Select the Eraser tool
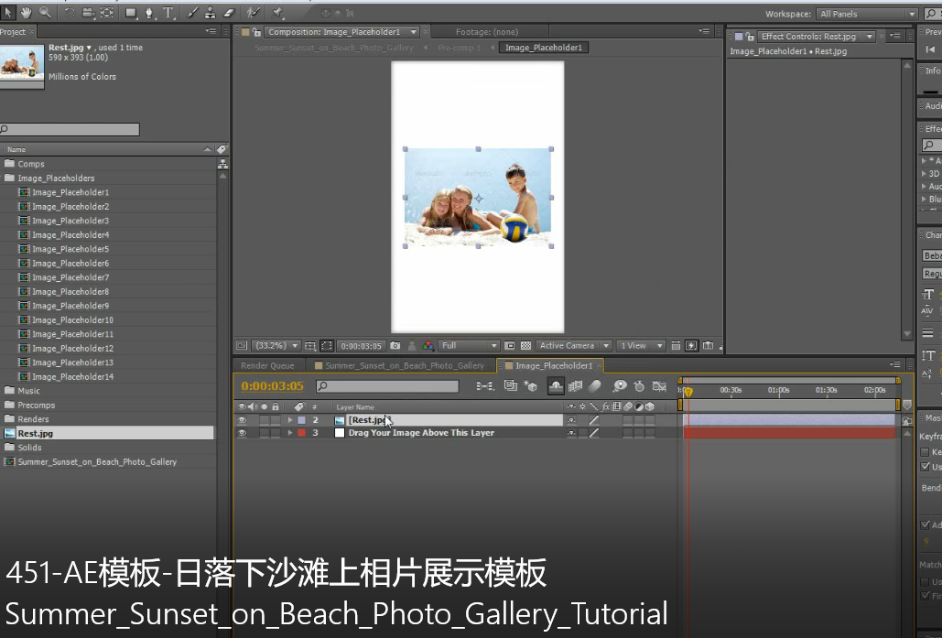The height and width of the screenshot is (638, 942). 229,13
